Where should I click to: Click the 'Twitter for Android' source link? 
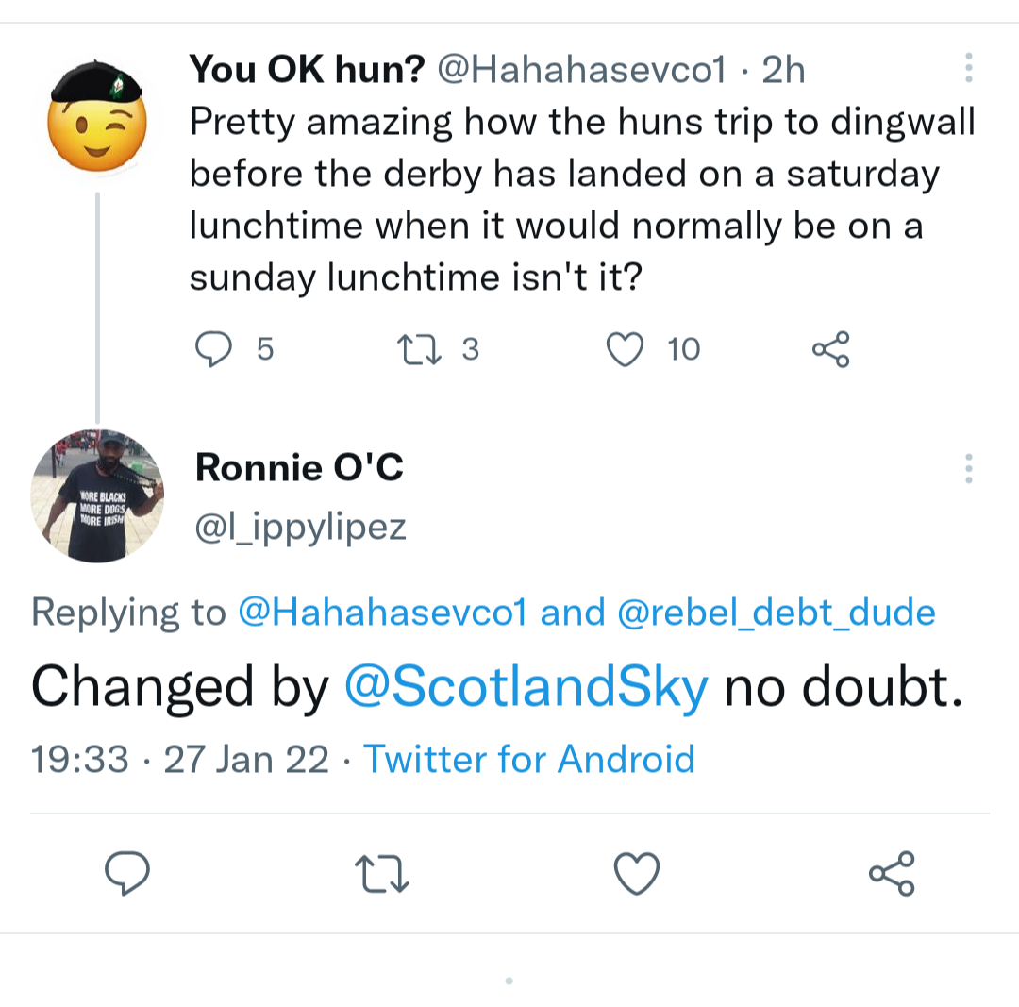tap(529, 759)
